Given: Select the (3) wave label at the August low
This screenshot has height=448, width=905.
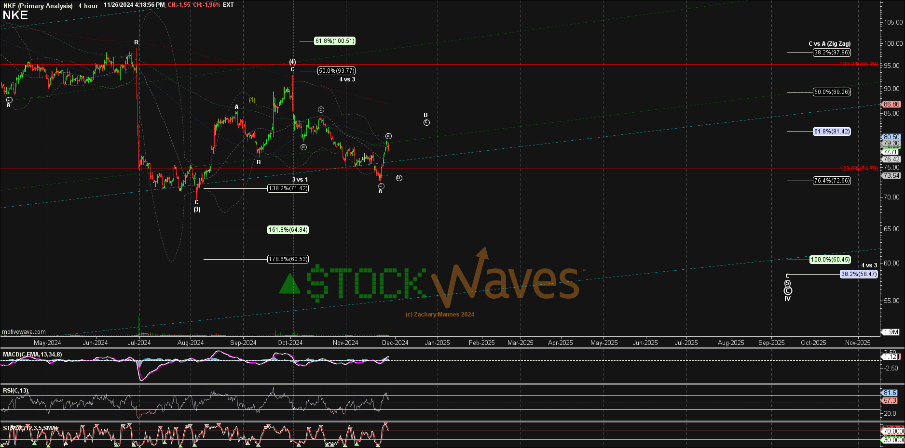Looking at the screenshot, I should tap(197, 210).
